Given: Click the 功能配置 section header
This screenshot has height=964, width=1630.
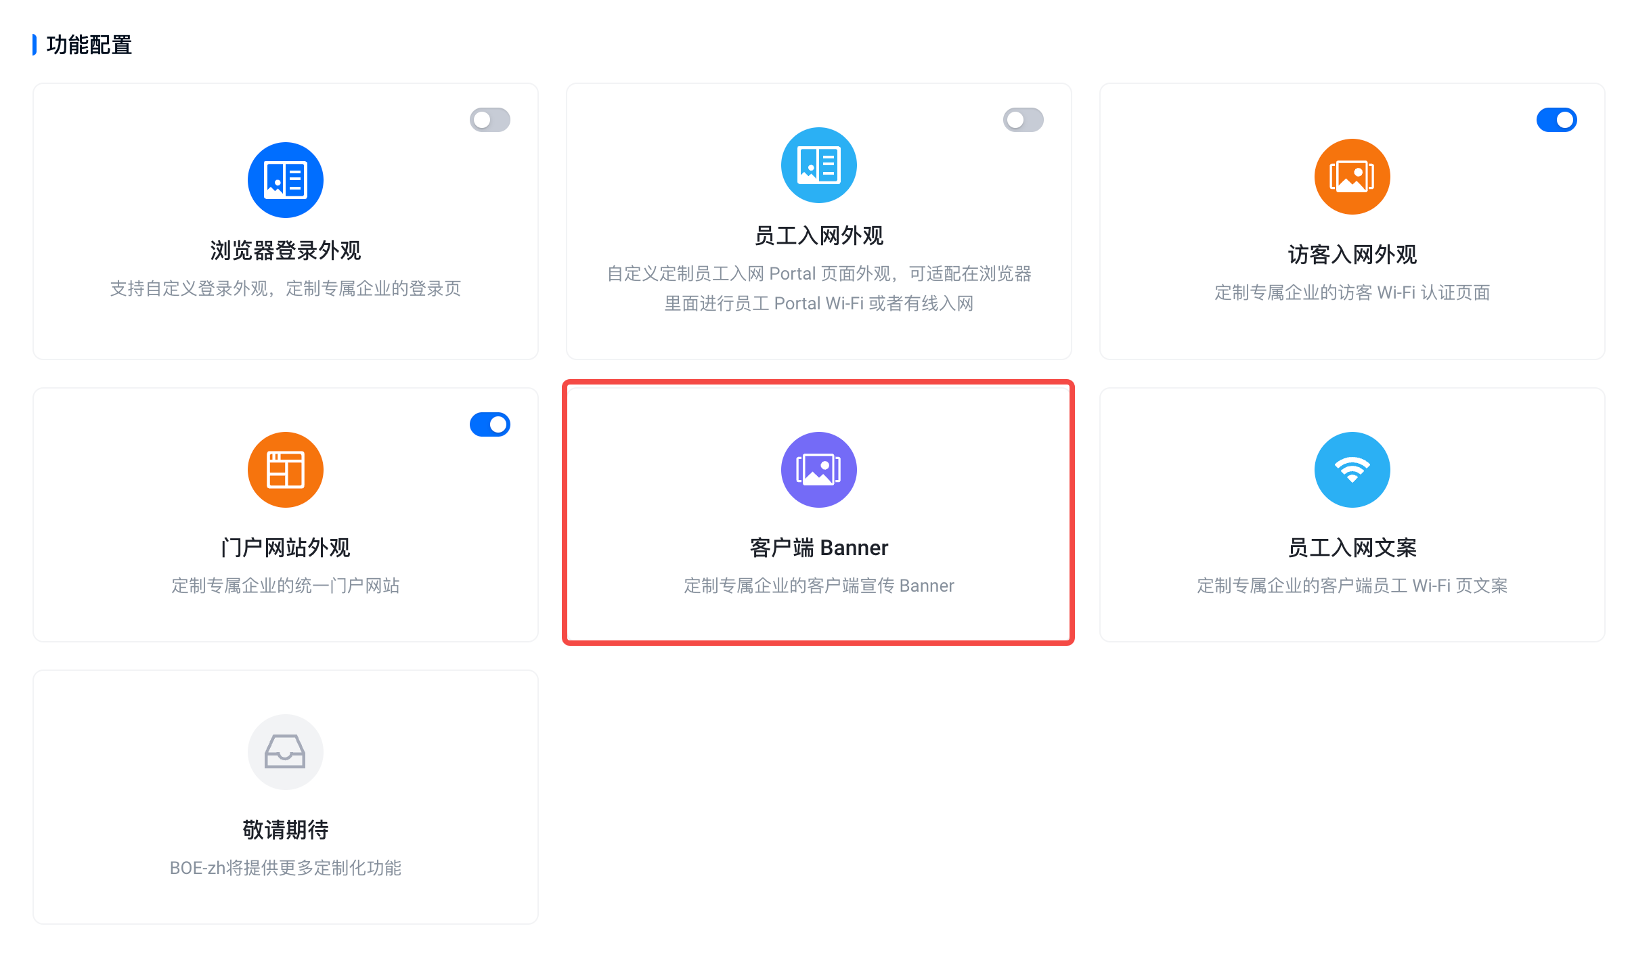Looking at the screenshot, I should click(89, 45).
